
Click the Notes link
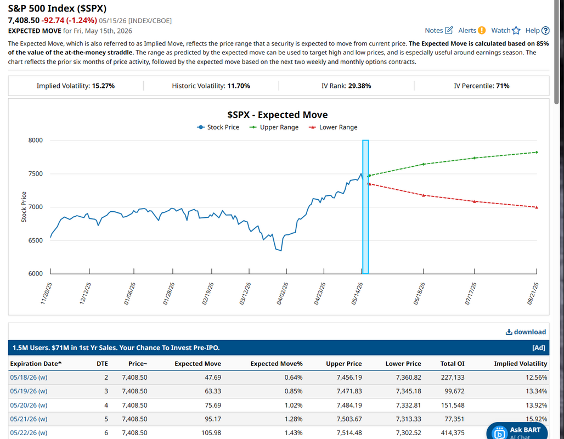click(x=434, y=31)
